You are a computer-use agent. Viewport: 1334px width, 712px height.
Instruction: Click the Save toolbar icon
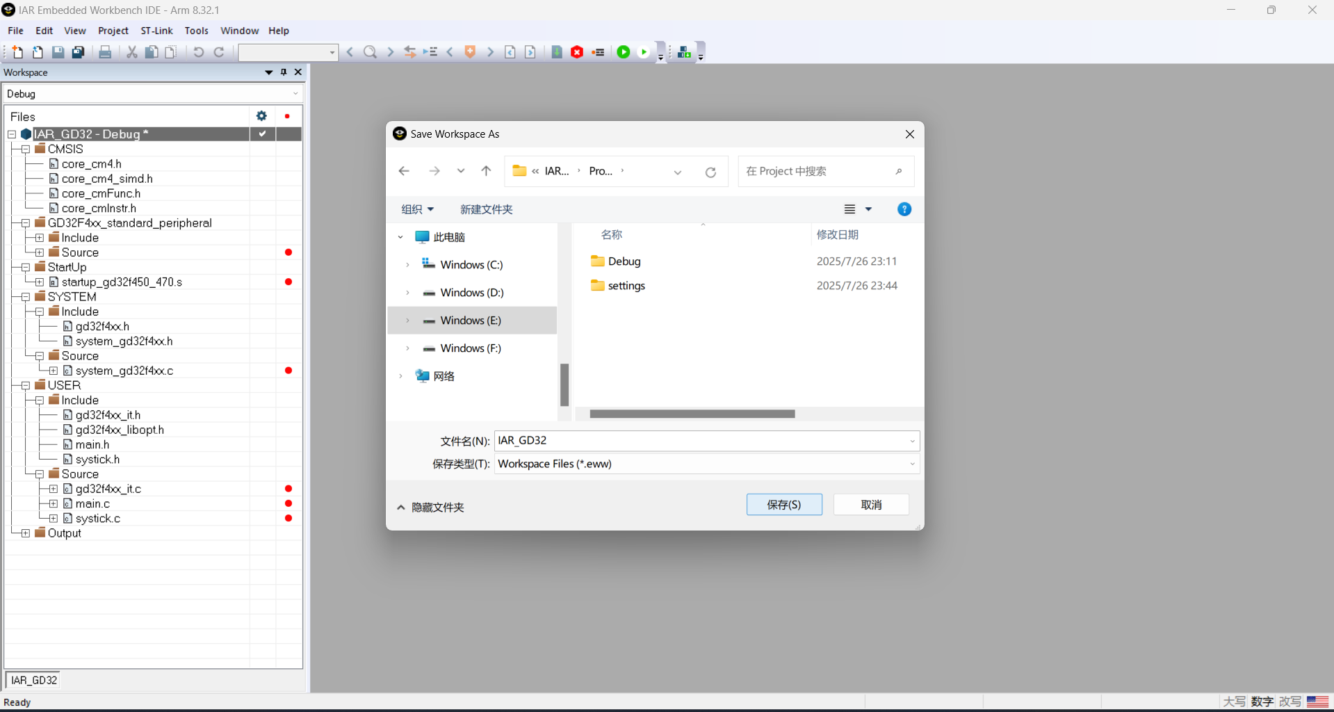tap(58, 52)
